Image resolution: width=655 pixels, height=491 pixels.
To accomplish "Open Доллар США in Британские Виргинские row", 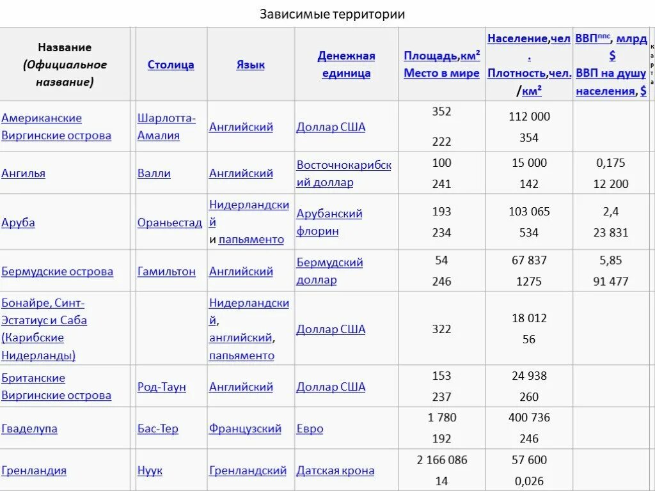I will (331, 387).
